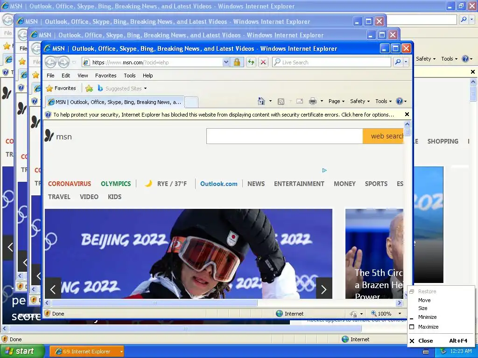Click the Refresh page icon

251,62
